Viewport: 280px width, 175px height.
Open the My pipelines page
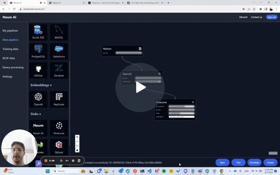point(10,31)
